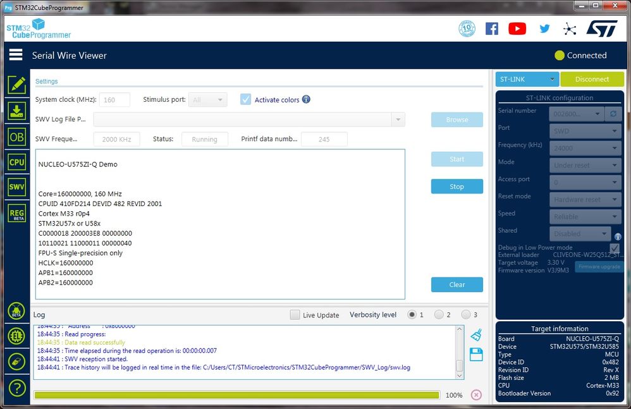
Task: Clear the SWV output
Action: coord(456,284)
